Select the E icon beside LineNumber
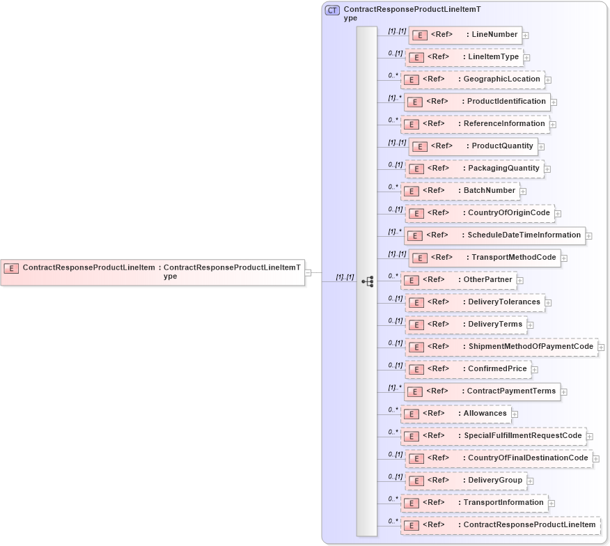The image size is (610, 546). (x=419, y=35)
